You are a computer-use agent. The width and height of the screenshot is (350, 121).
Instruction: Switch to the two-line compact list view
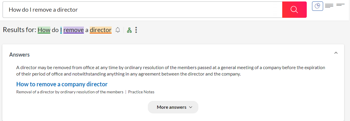341,5
